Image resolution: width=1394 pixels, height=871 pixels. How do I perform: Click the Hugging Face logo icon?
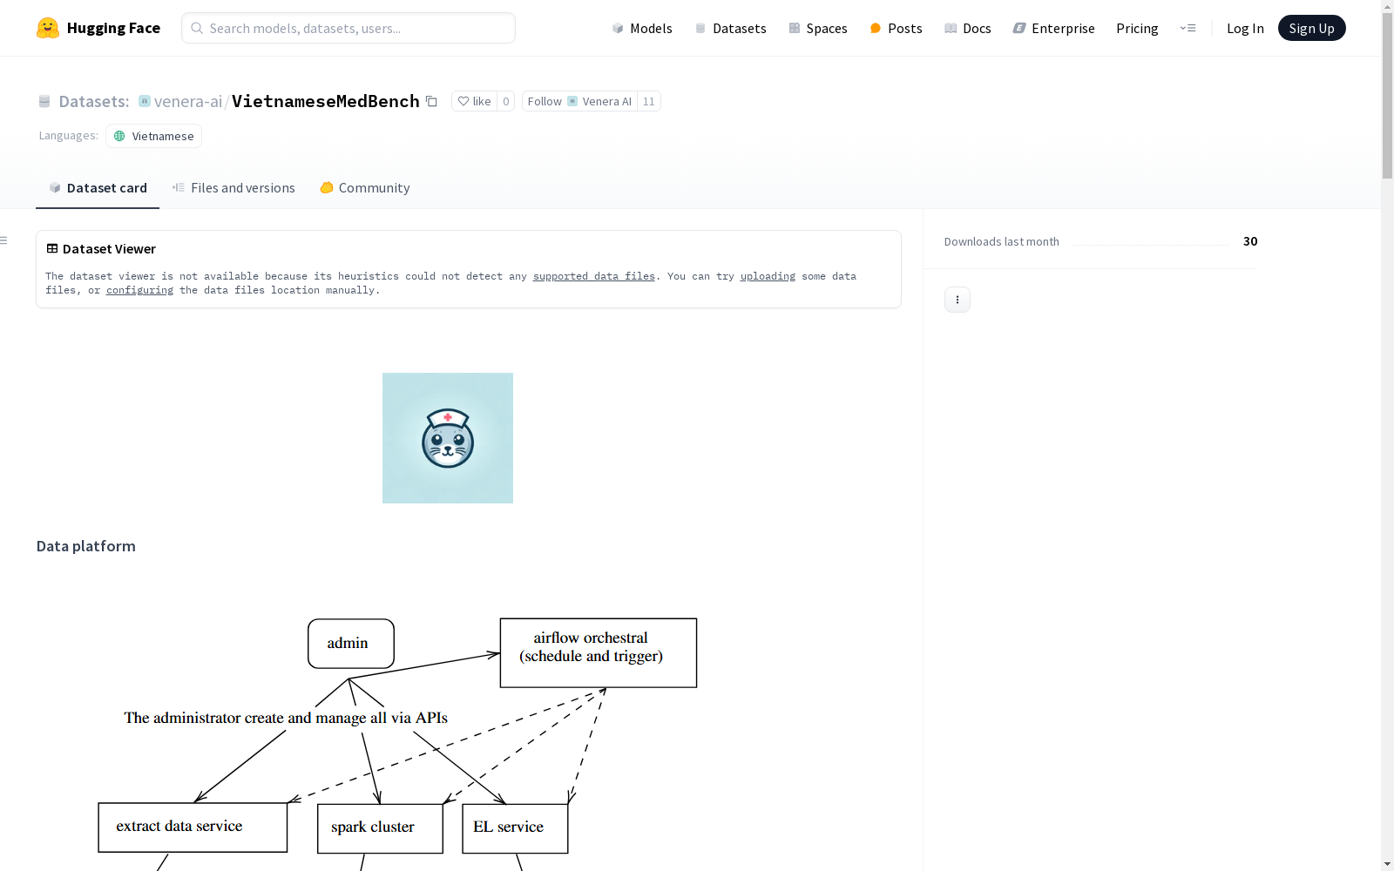[48, 28]
